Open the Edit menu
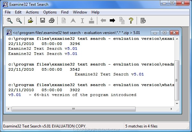The image size is (192, 132). point(18,12)
